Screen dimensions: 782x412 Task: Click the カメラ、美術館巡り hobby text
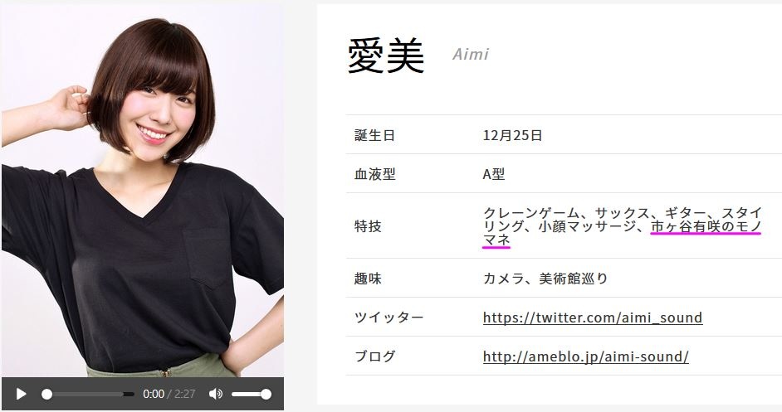tap(545, 278)
